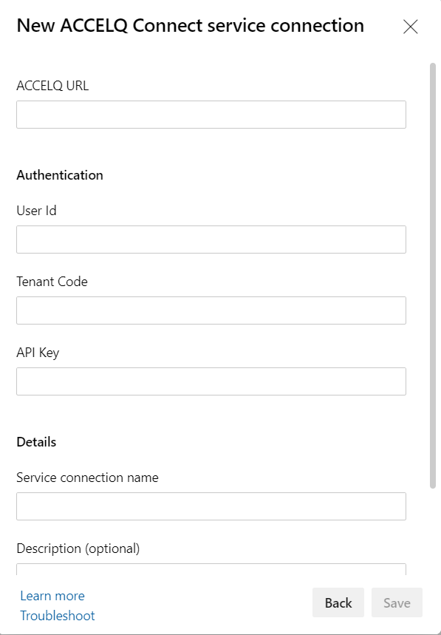Click the Description (optional) text box
441x635 pixels.
[211, 569]
